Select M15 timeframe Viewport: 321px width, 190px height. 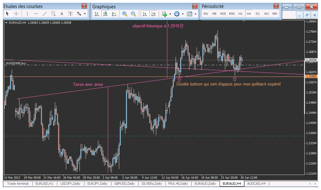pos(223,14)
